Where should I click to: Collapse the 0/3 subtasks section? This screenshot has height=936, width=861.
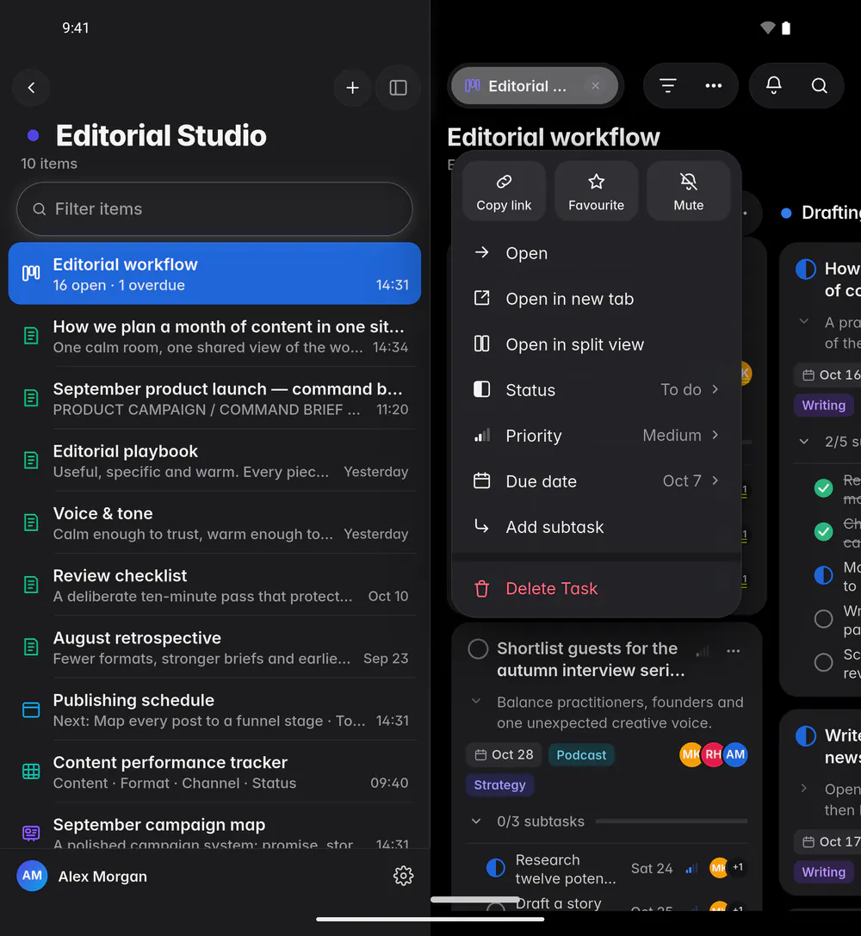476,821
